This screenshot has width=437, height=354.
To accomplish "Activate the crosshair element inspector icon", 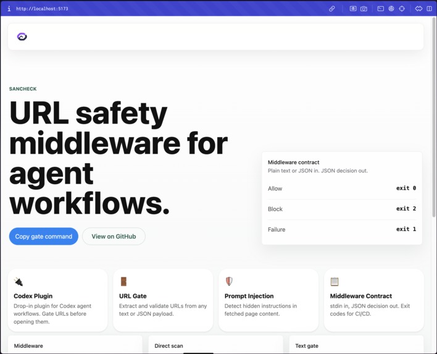I will [402, 9].
